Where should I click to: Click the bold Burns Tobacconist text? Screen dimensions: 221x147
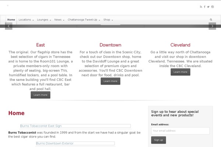(22, 133)
